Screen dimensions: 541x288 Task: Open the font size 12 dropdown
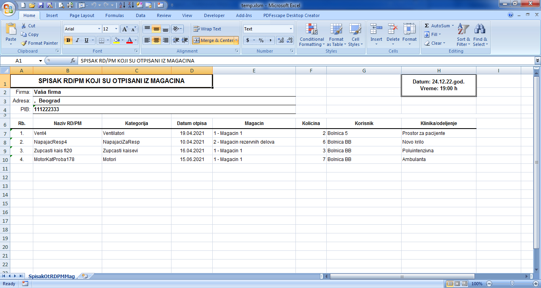pyautogui.click(x=116, y=29)
